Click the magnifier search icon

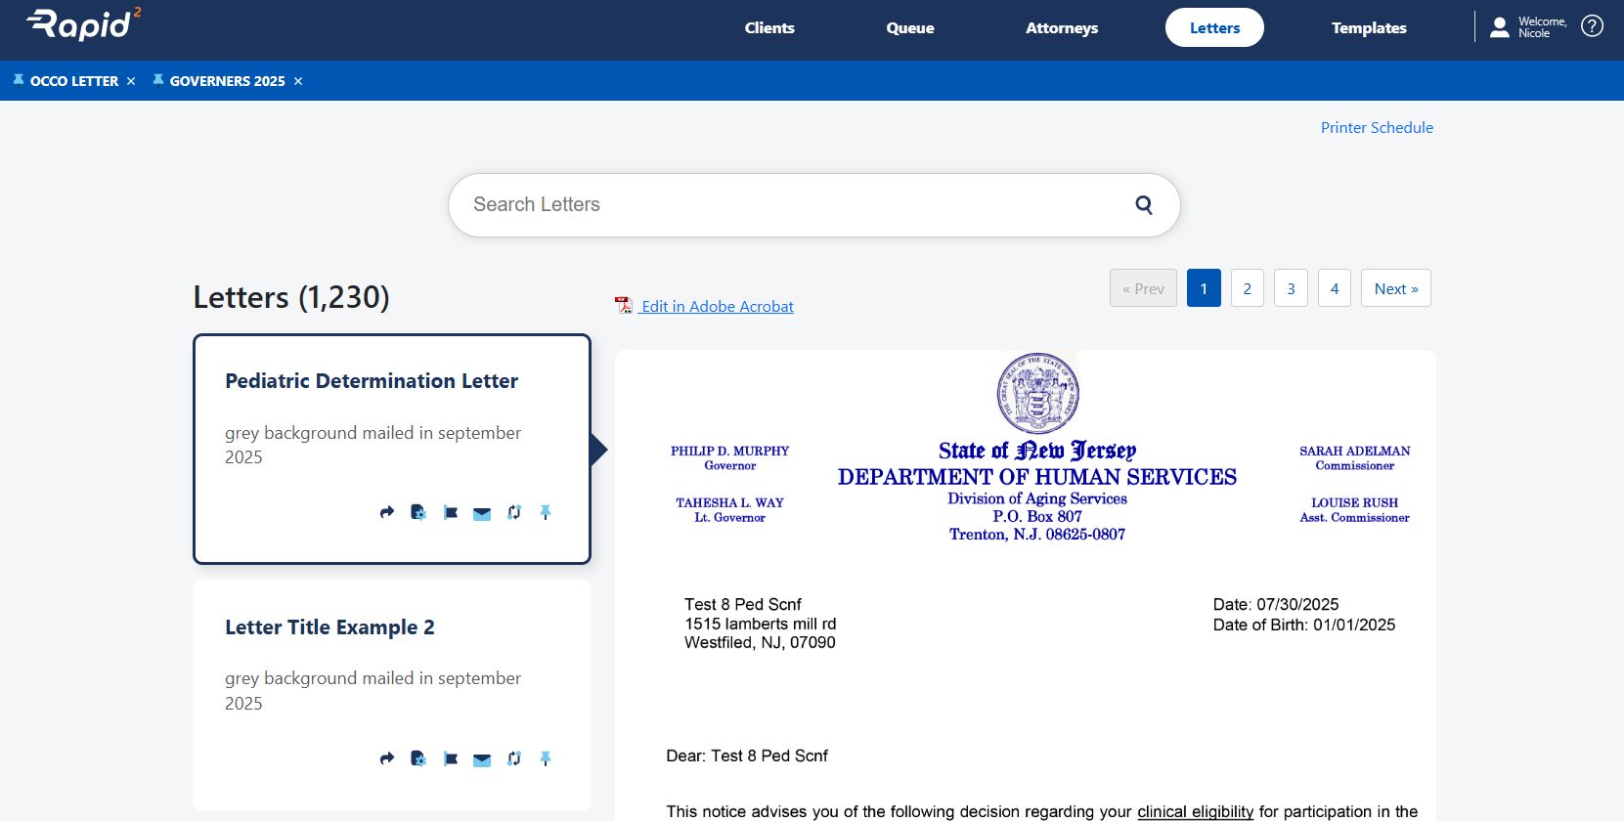(1143, 205)
